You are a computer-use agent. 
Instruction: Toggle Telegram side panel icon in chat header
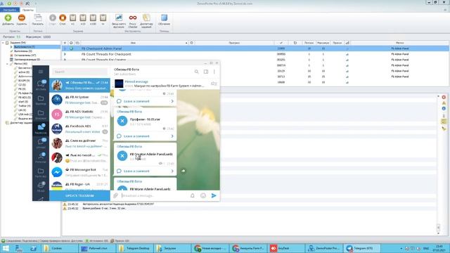point(206,72)
